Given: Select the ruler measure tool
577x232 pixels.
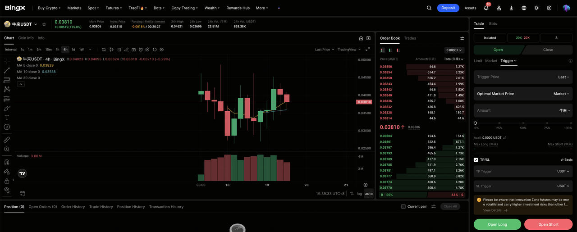Looking at the screenshot, I should pos(7,140).
